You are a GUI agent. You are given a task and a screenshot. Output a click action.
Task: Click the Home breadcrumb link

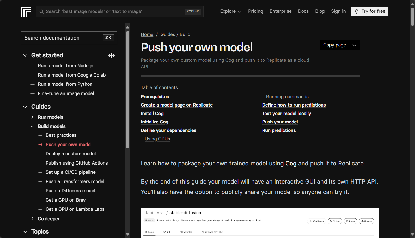click(147, 34)
